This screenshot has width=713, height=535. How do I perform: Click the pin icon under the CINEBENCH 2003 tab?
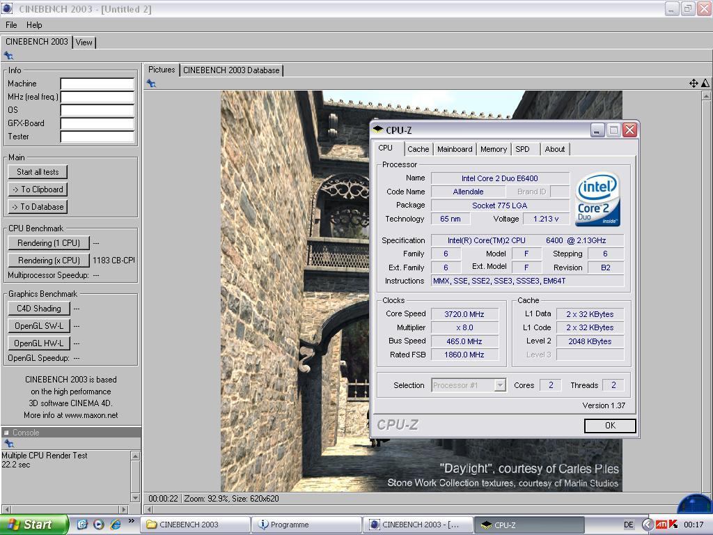tap(8, 56)
